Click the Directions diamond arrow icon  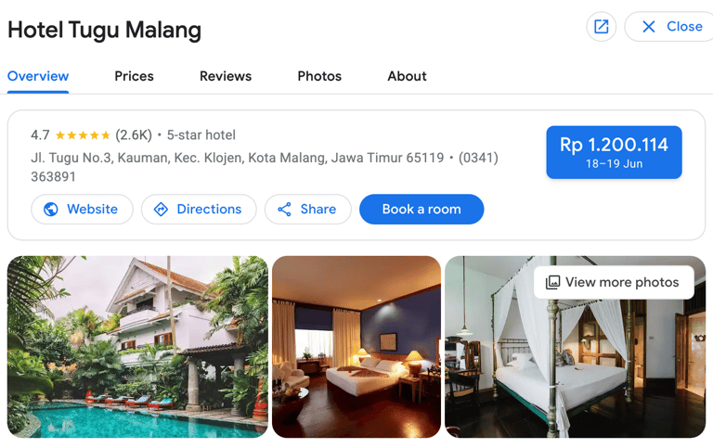click(x=161, y=209)
